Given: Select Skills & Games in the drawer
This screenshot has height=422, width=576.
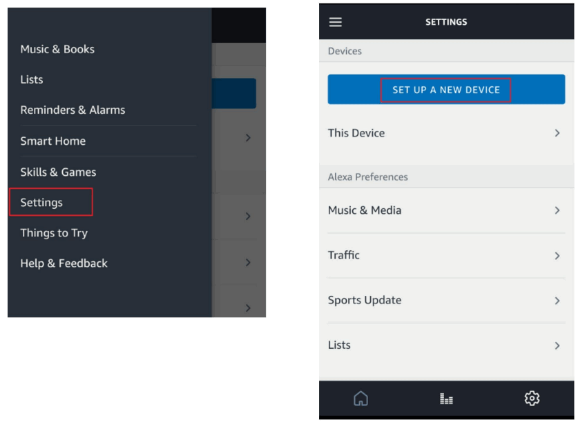Looking at the screenshot, I should coord(57,172).
